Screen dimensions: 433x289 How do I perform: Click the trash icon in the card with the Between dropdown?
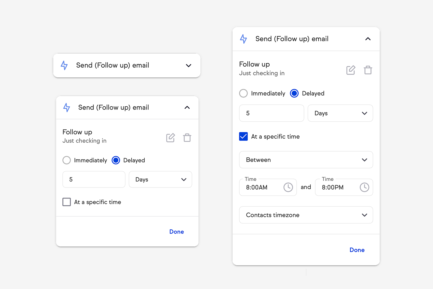(368, 70)
